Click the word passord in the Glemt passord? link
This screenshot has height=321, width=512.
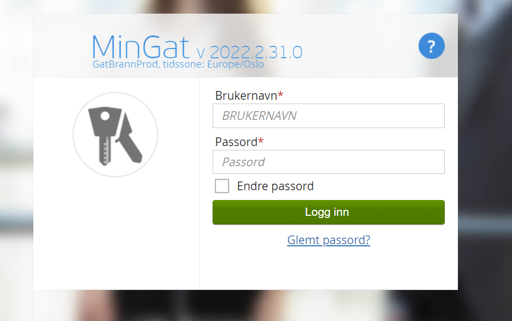point(346,240)
